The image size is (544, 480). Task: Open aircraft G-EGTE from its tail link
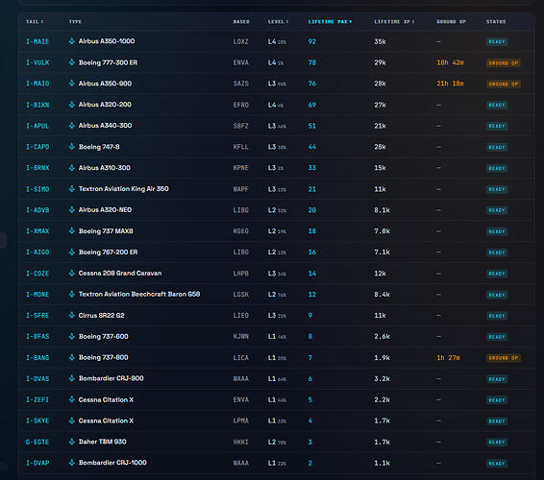[37, 443]
